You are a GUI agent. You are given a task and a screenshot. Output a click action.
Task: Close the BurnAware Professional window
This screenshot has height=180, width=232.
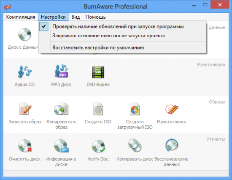point(220,5)
